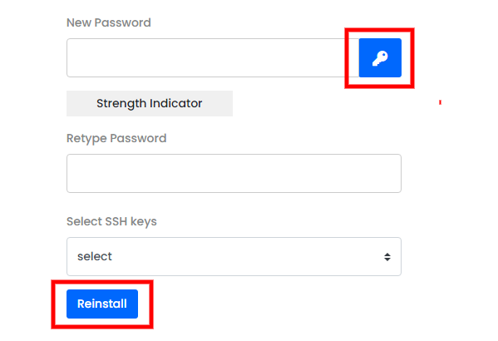This screenshot has height=341, width=498.
Task: Click the small red mark beside Strength Indicator
Action: pyautogui.click(x=440, y=102)
